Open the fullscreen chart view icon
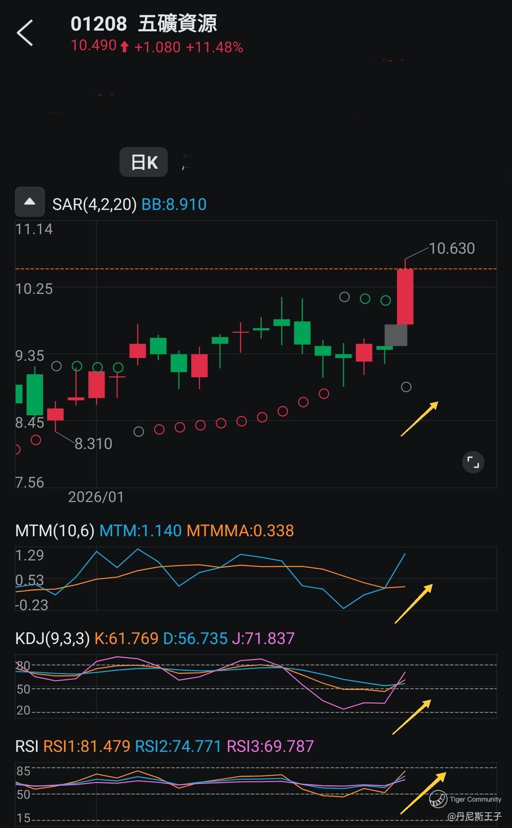The width and height of the screenshot is (512, 828). coord(473,462)
